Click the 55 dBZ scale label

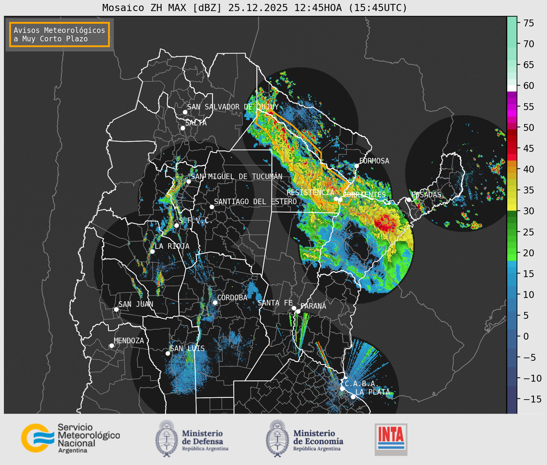(528, 107)
